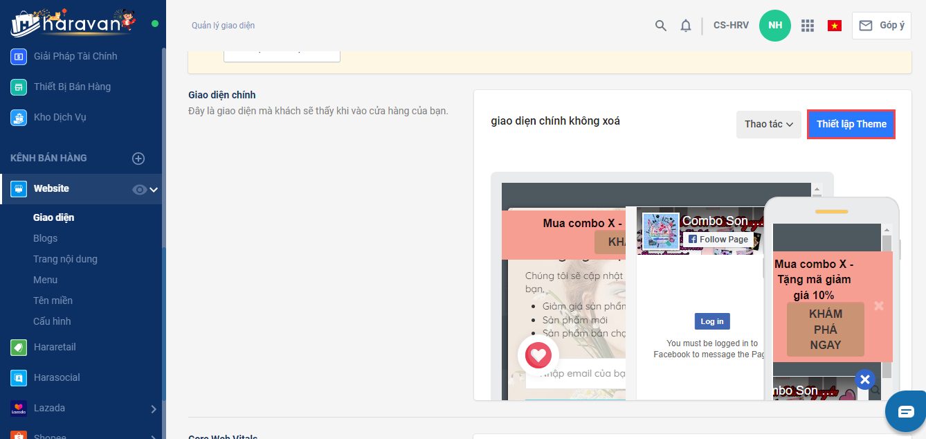This screenshot has width=926, height=439.
Task: Open Harasocial channel icon
Action: pyautogui.click(x=19, y=377)
